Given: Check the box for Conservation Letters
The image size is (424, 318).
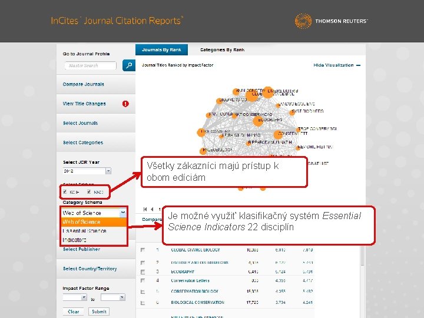Looking at the screenshot, I should pyautogui.click(x=143, y=280).
